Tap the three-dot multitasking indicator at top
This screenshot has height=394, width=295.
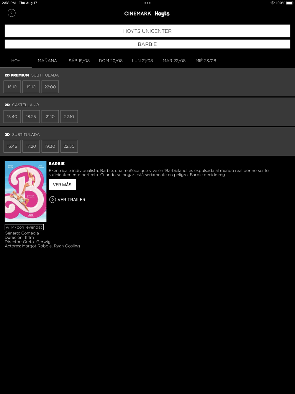point(147,3)
